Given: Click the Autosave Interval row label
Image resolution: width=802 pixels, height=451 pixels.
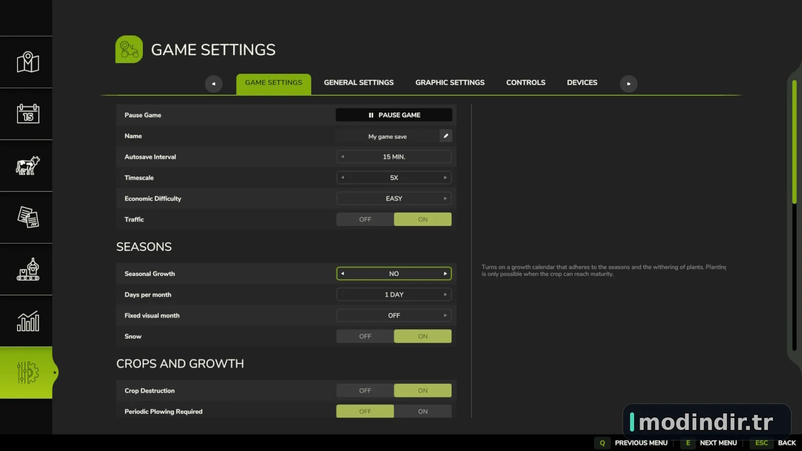Looking at the screenshot, I should 150,157.
